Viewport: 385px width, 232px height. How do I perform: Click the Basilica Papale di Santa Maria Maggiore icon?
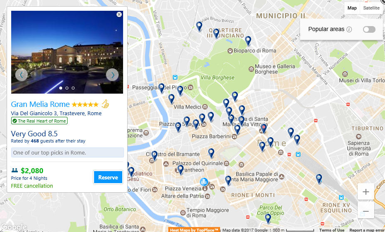tap(282, 176)
